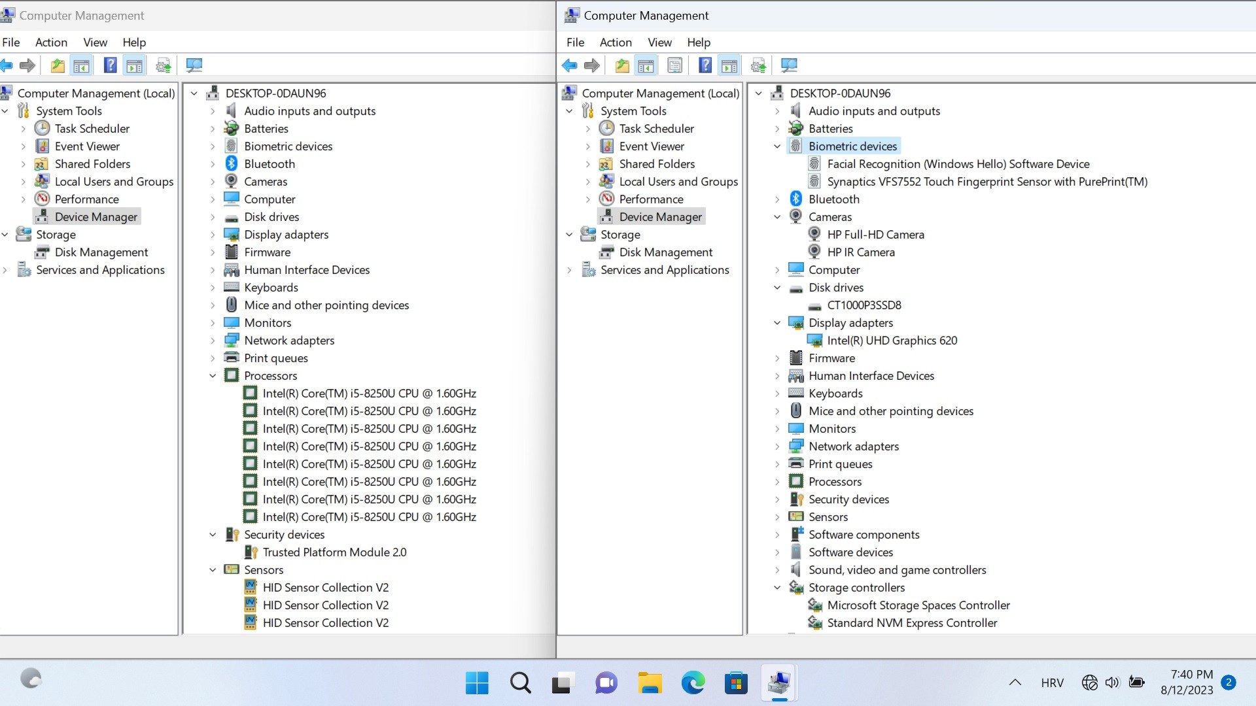Image resolution: width=1256 pixels, height=706 pixels.
Task: Click Back arrow in right window toolbar
Action: [570, 65]
